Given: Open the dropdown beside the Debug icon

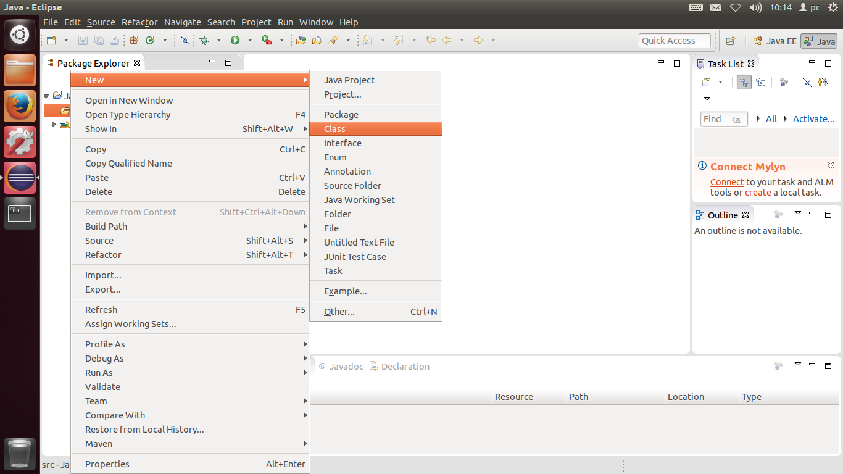Looking at the screenshot, I should coord(218,41).
